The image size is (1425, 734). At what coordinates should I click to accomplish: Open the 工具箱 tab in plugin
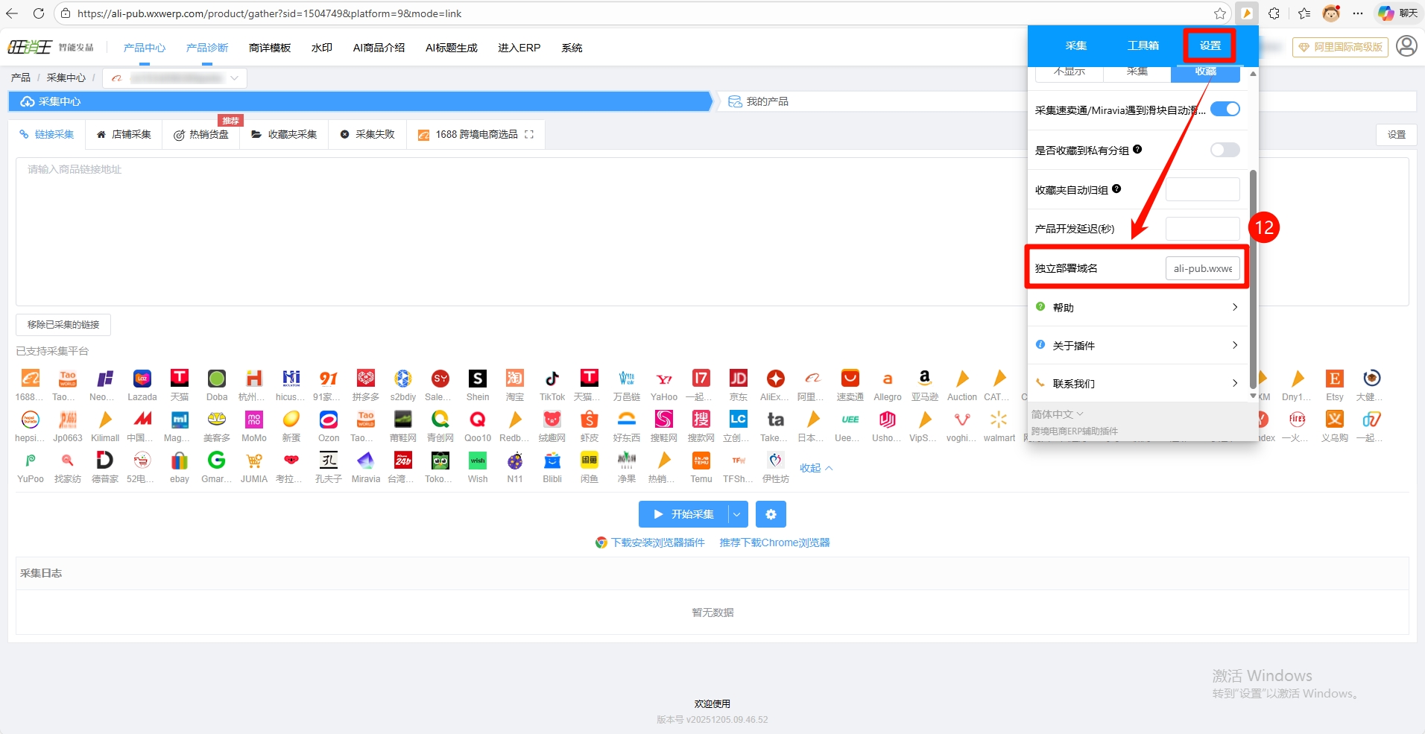click(x=1143, y=45)
